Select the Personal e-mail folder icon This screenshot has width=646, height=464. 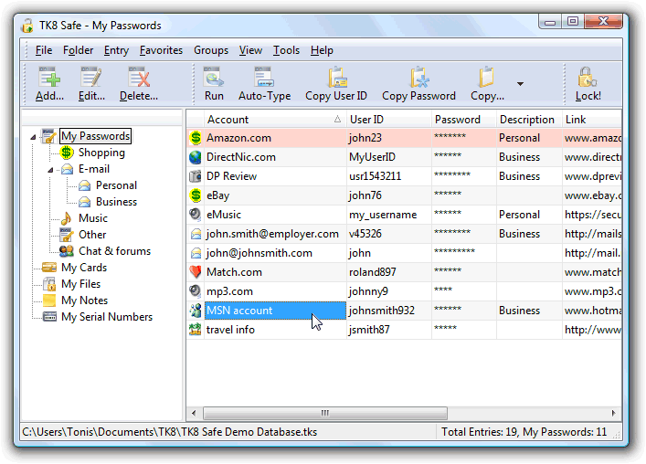pyautogui.click(x=84, y=185)
